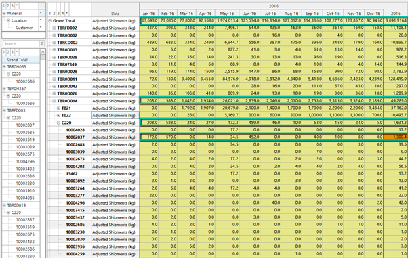408x258 pixels.
Task: Click the Adjusted Shipments (kg) cell in the T022 row
Action: point(115,115)
